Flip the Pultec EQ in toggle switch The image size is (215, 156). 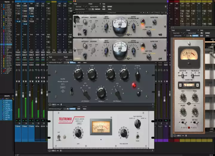pyautogui.click(x=72, y=91)
